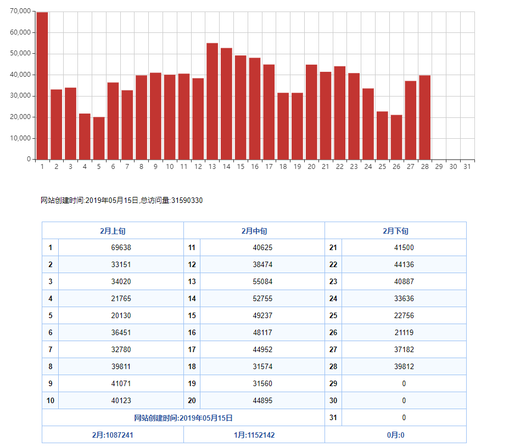
Task: Click the table cell 34020
Action: click(x=121, y=281)
